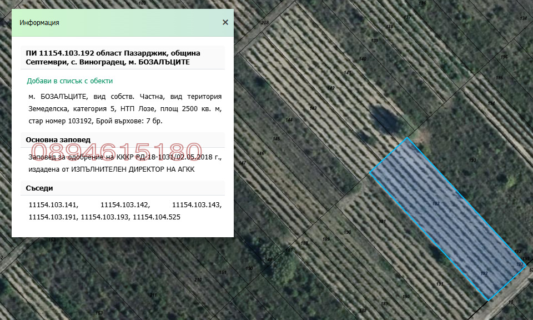Click neighbor ID 11154.104.525
This screenshot has width=533, height=320.
point(157,217)
